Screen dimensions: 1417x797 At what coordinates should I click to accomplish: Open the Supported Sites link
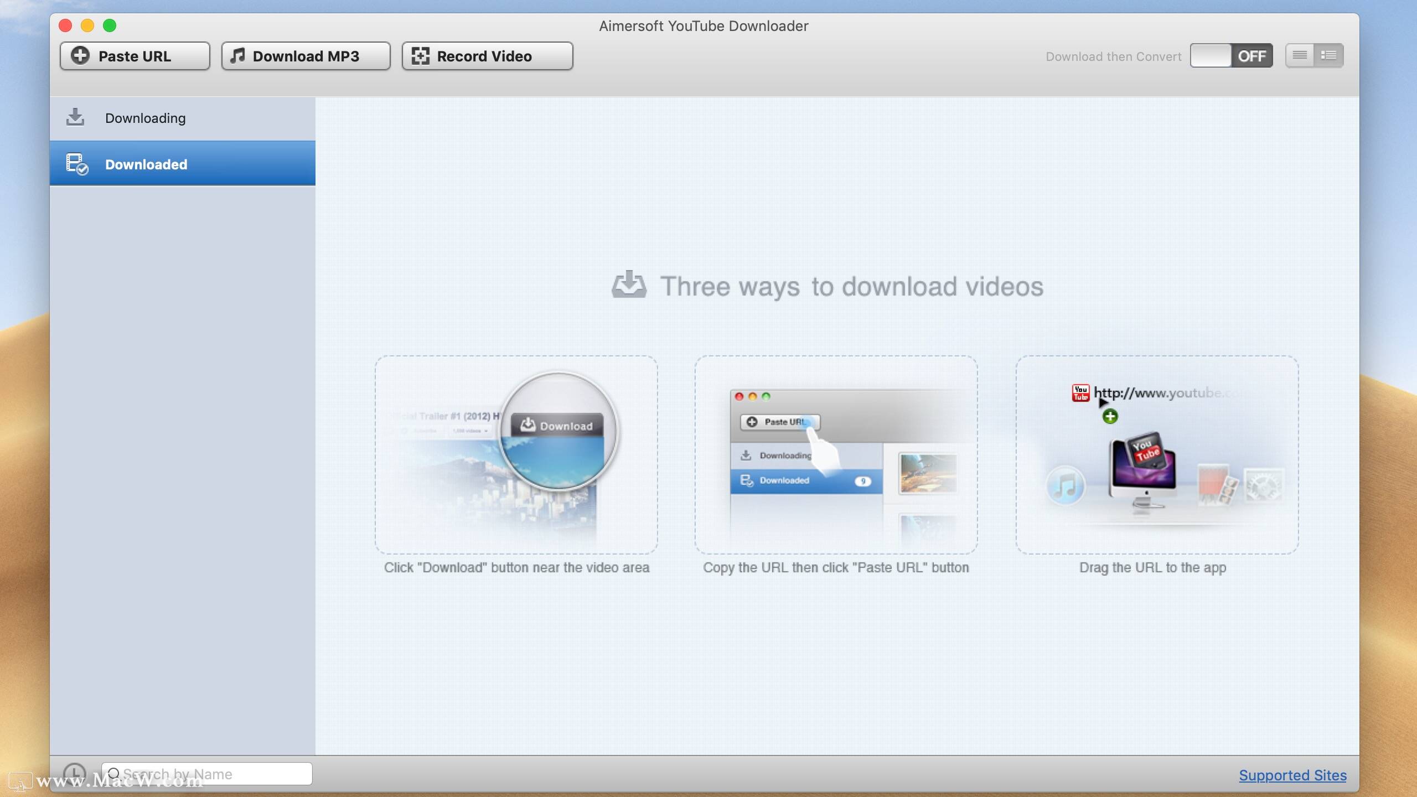[x=1292, y=775]
